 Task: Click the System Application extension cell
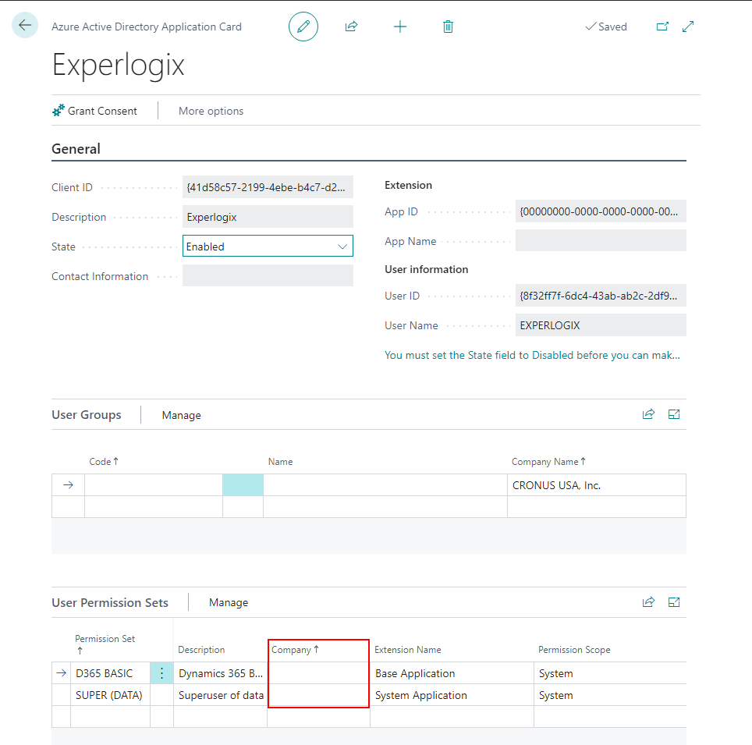452,695
